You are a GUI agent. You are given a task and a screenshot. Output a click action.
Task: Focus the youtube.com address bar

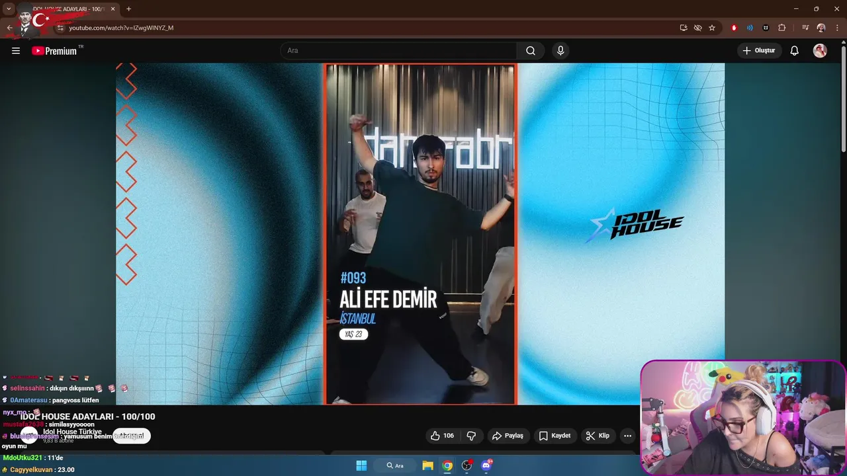[364, 28]
